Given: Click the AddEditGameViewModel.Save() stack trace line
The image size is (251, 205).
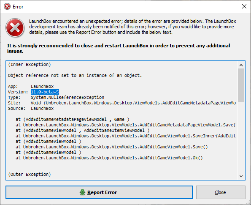Looking at the screenshot, I should (111, 147).
